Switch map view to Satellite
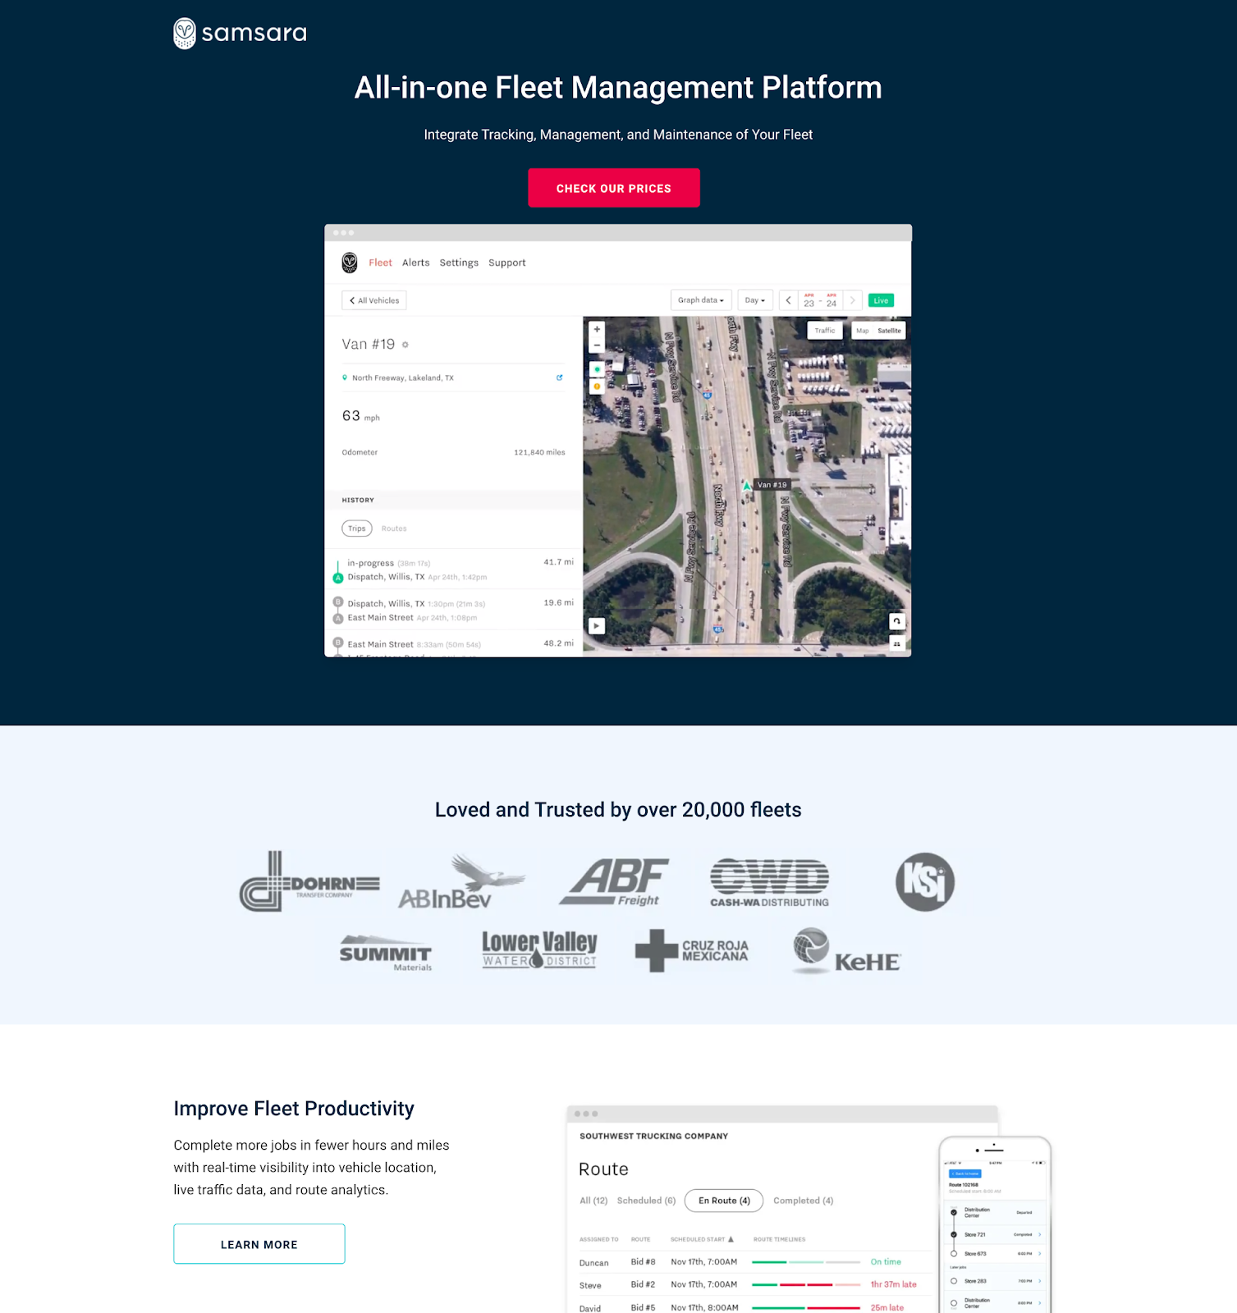Image resolution: width=1237 pixels, height=1313 pixels. [x=890, y=331]
